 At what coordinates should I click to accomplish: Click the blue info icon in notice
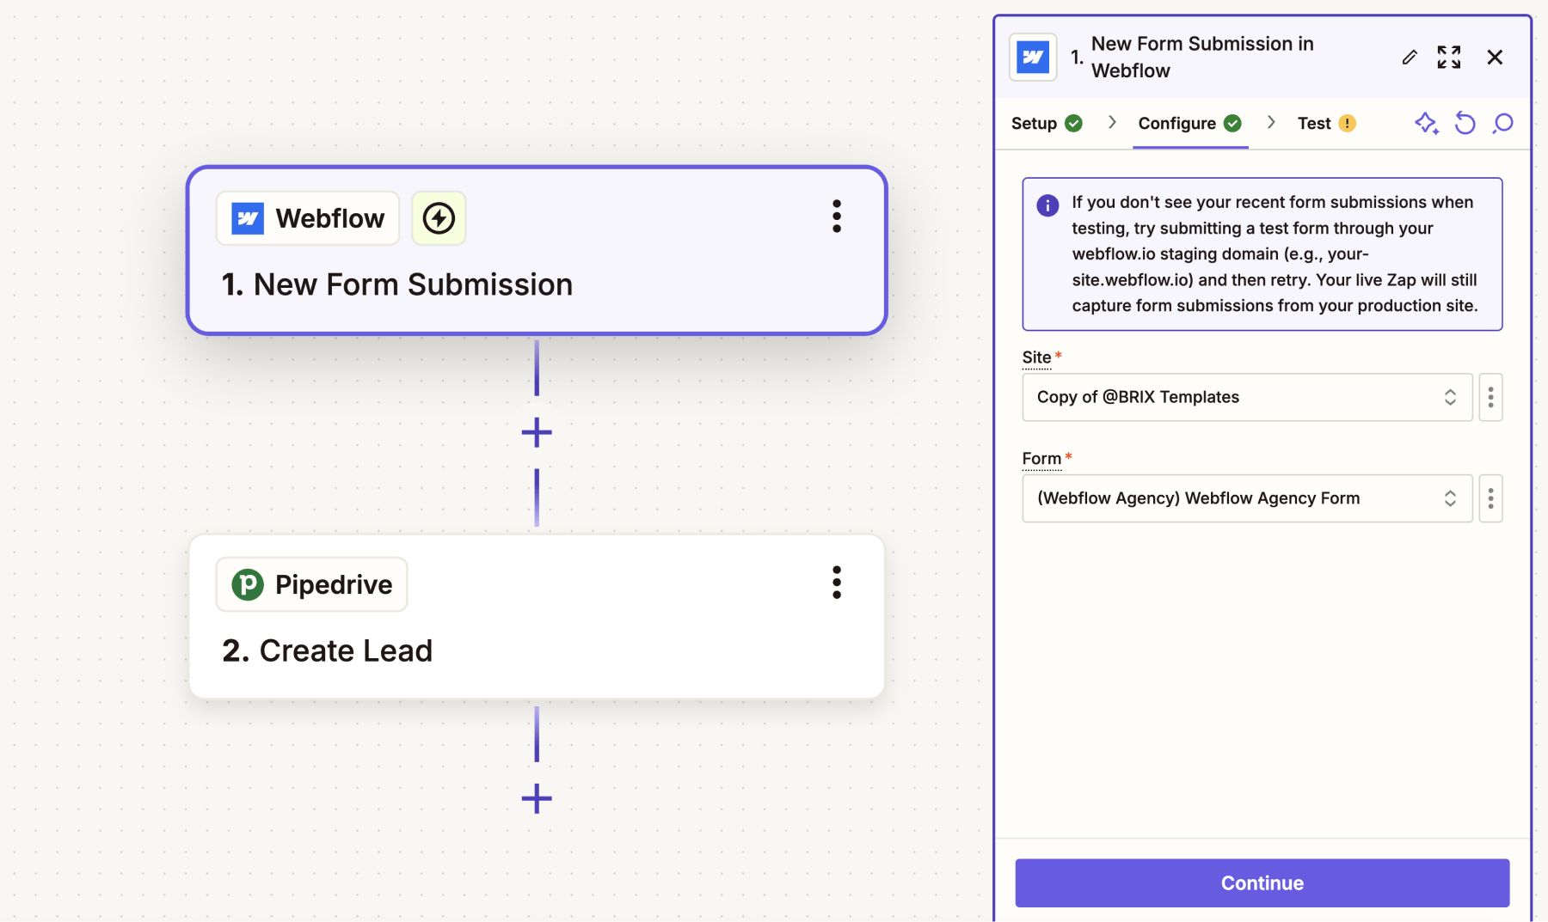pos(1047,205)
